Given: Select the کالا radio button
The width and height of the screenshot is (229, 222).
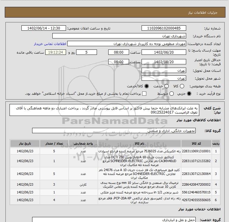Looking at the screenshot, I should 182,86.
